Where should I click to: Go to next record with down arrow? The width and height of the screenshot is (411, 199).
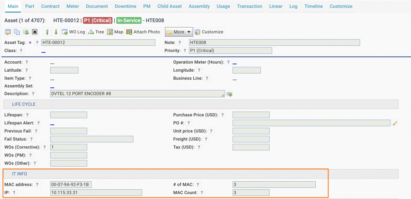pos(56,32)
